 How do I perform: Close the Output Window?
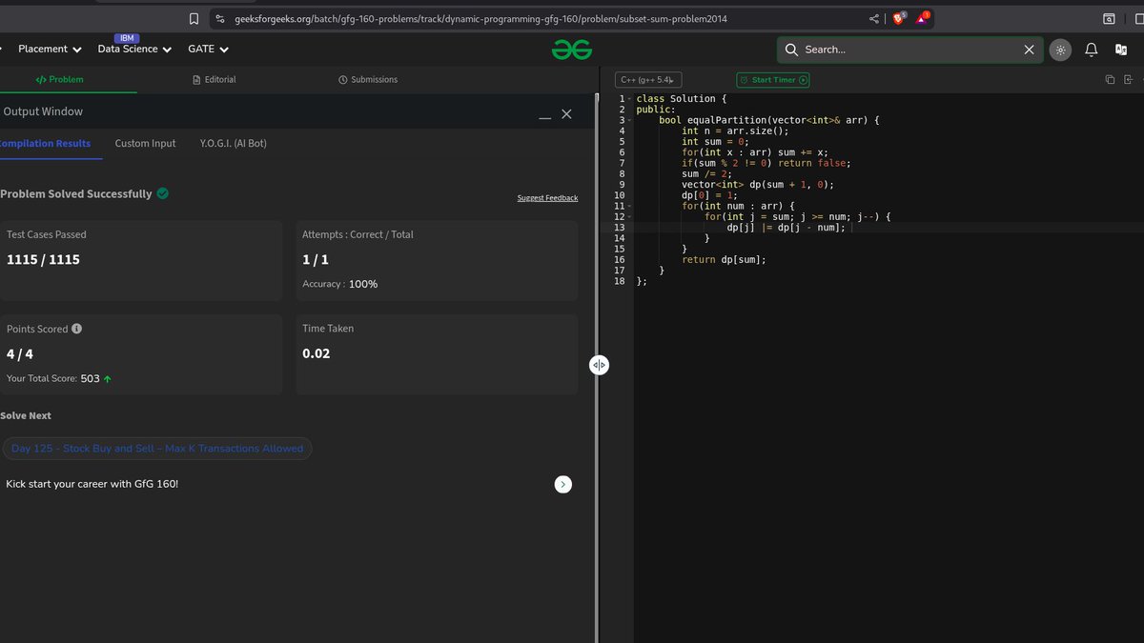coord(566,113)
